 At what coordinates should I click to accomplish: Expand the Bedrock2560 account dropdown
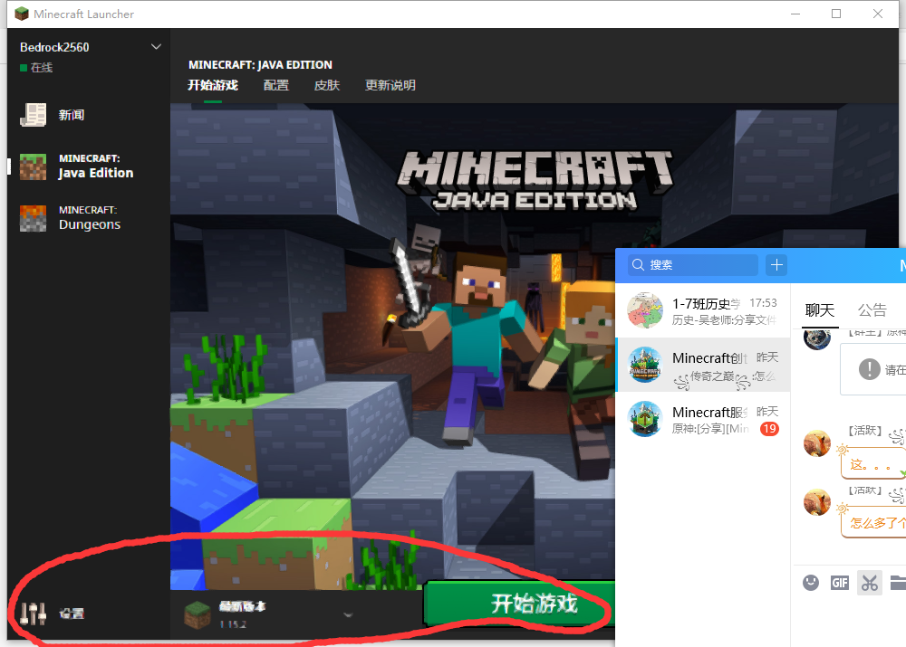coord(156,47)
